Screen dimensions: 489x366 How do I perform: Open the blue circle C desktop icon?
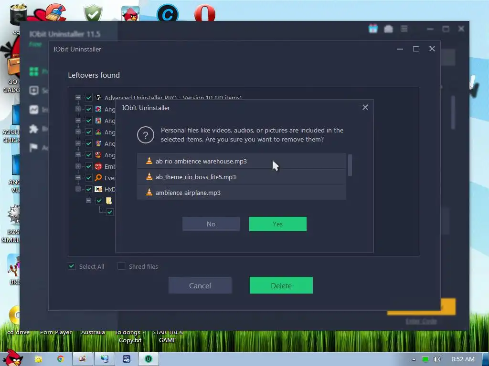point(168,14)
